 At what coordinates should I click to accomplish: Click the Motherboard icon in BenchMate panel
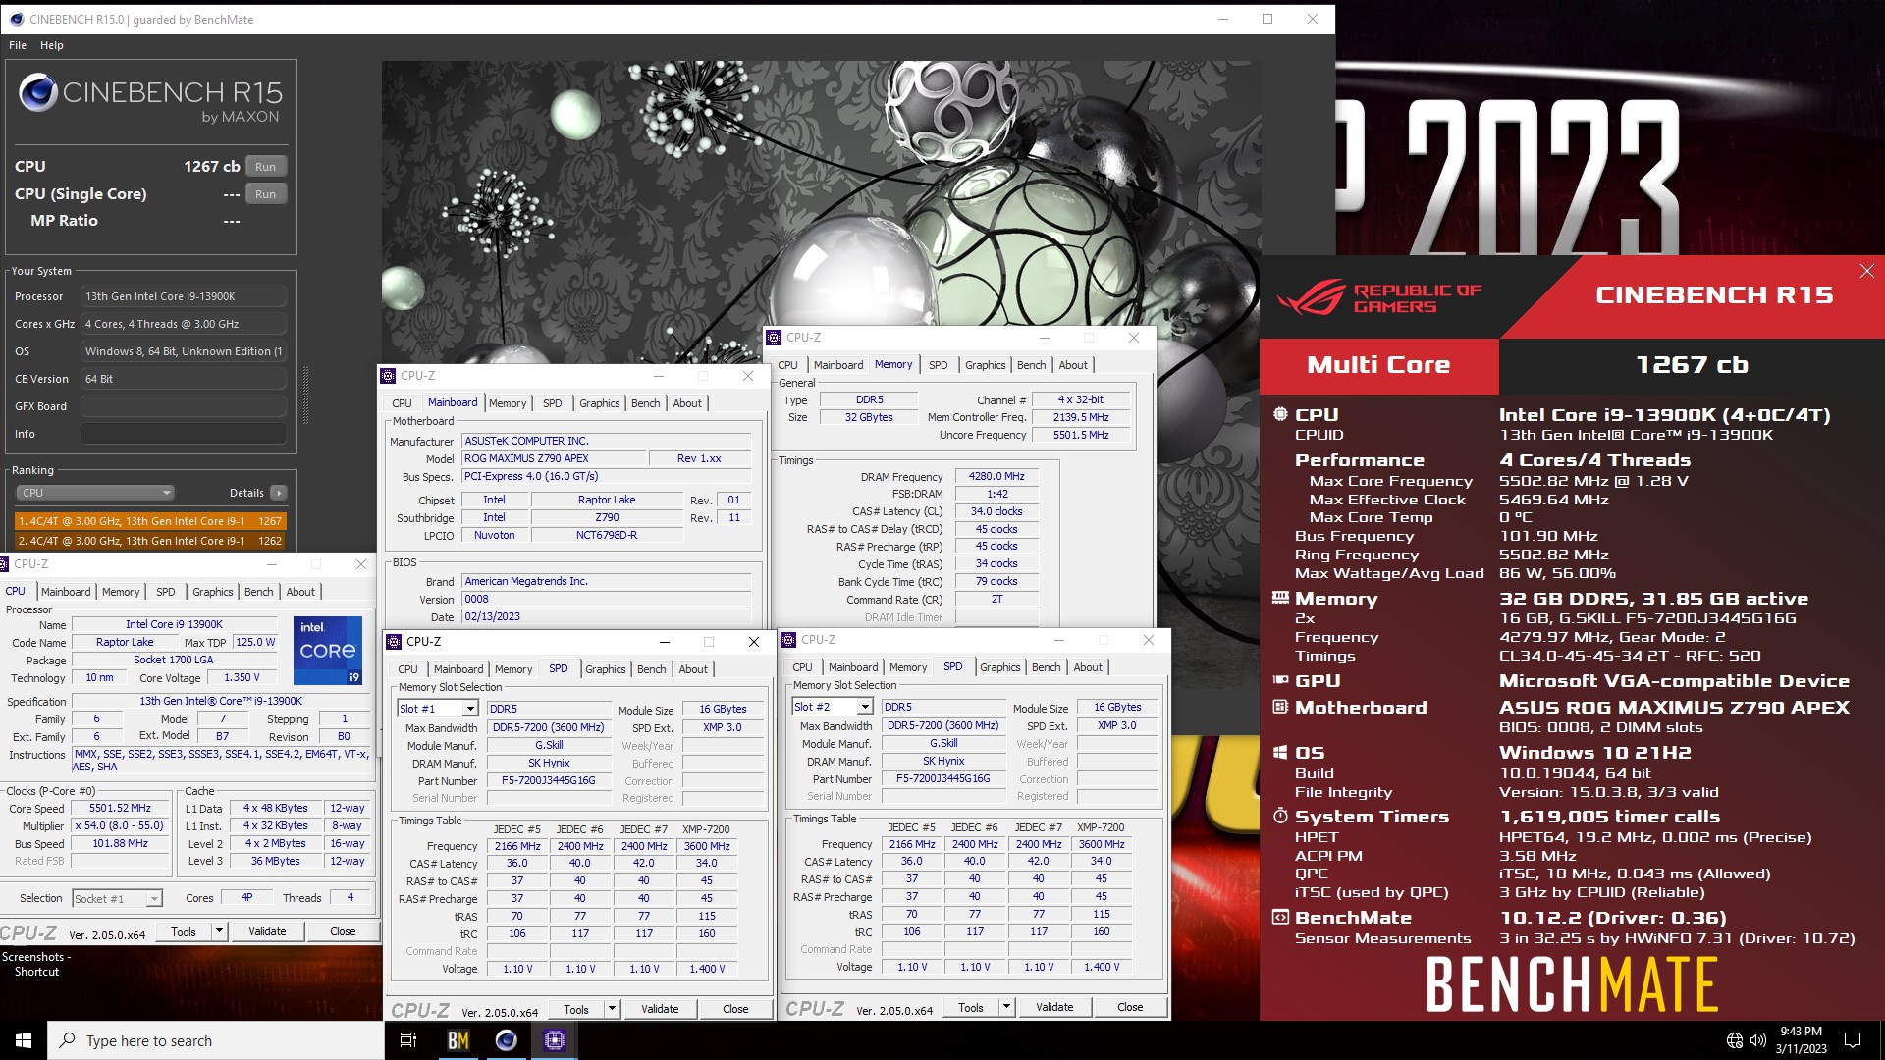[x=1280, y=707]
